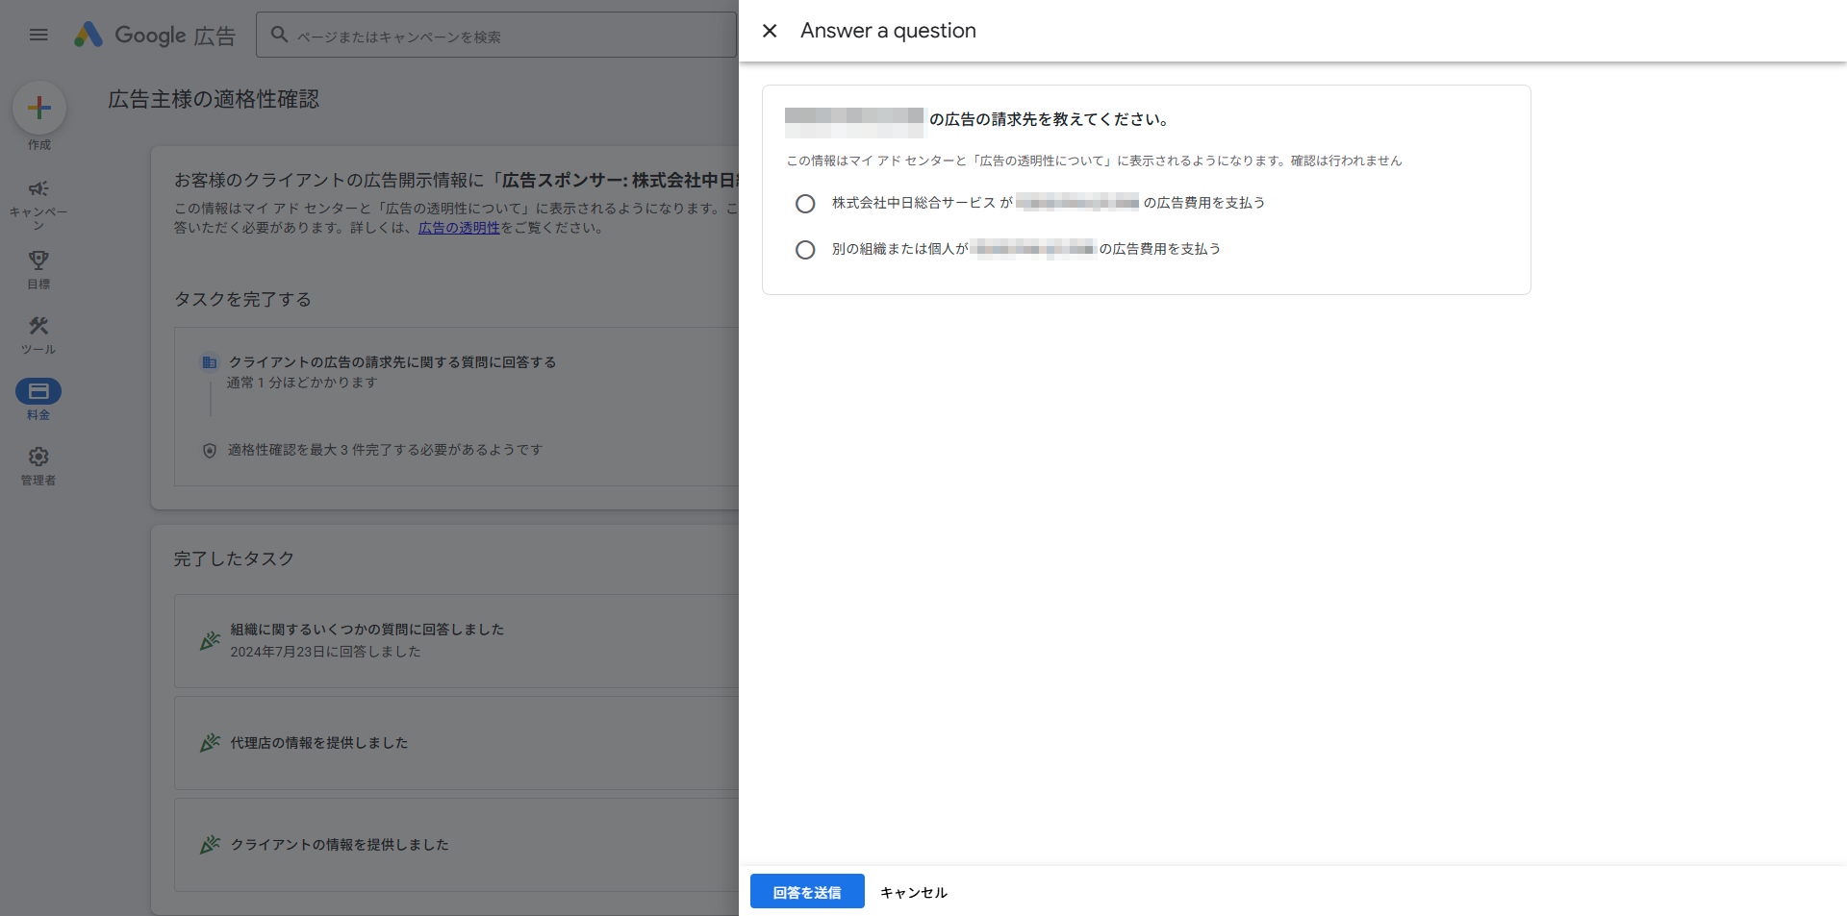Screen dimensions: 1847x916
Task: Click shield icon beside 適格性確認を最大3件 task
Action: click(x=210, y=450)
